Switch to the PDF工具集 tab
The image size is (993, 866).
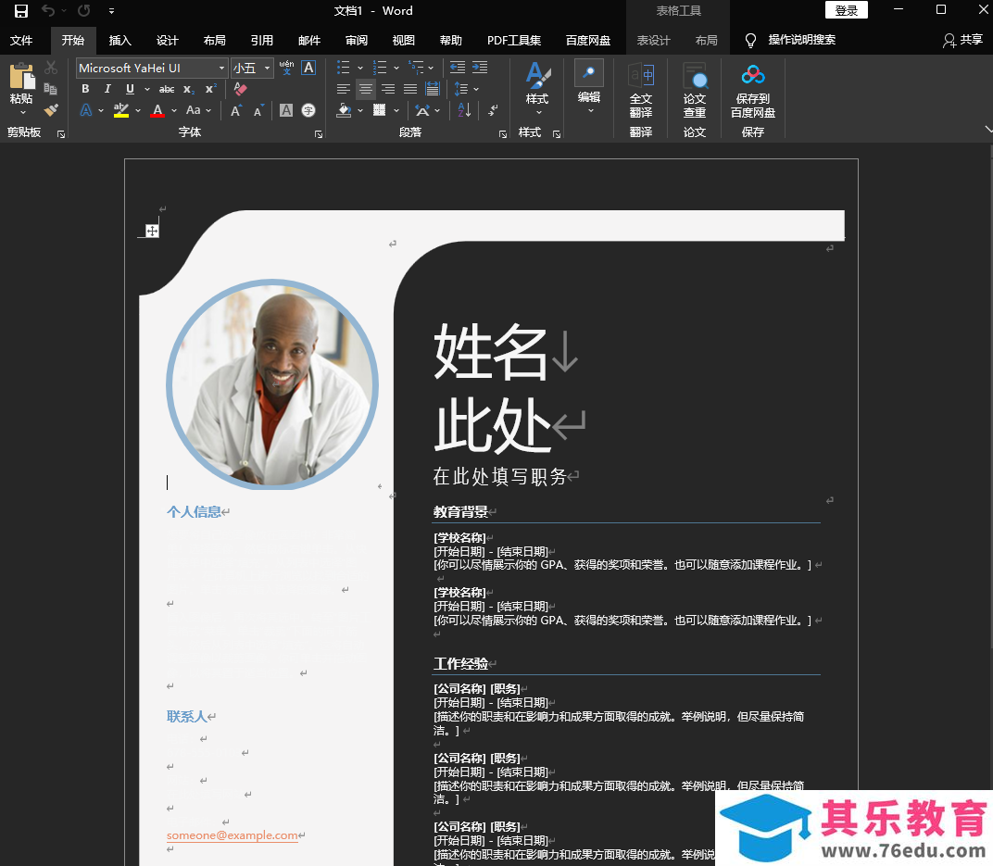tap(513, 41)
